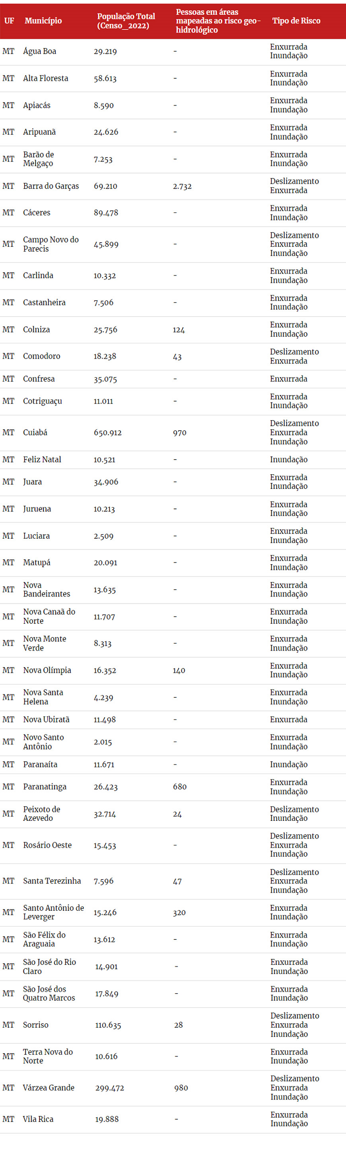Click the Nova Olímpia municipality cell
Screen dimensions: 346x1157
coord(47,670)
